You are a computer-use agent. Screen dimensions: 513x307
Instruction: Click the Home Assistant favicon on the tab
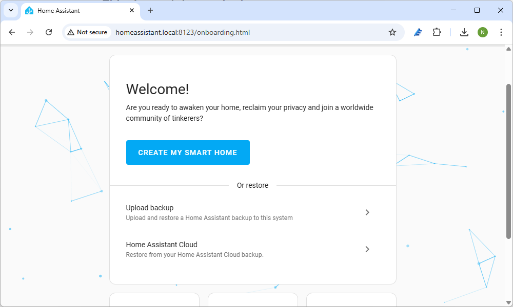pos(30,10)
